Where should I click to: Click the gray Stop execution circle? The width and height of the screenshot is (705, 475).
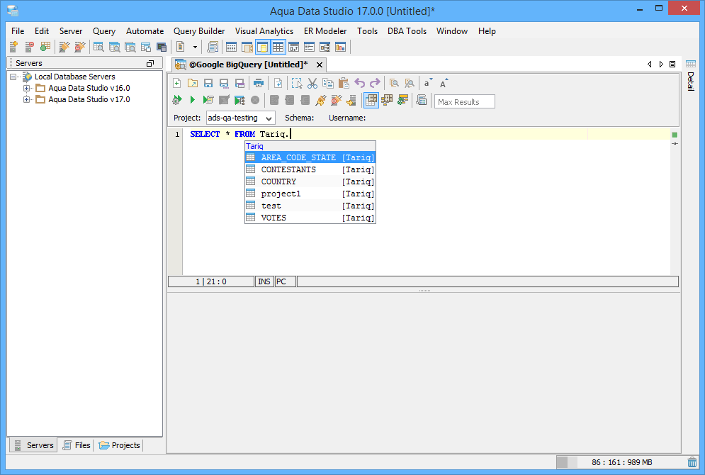[255, 100]
